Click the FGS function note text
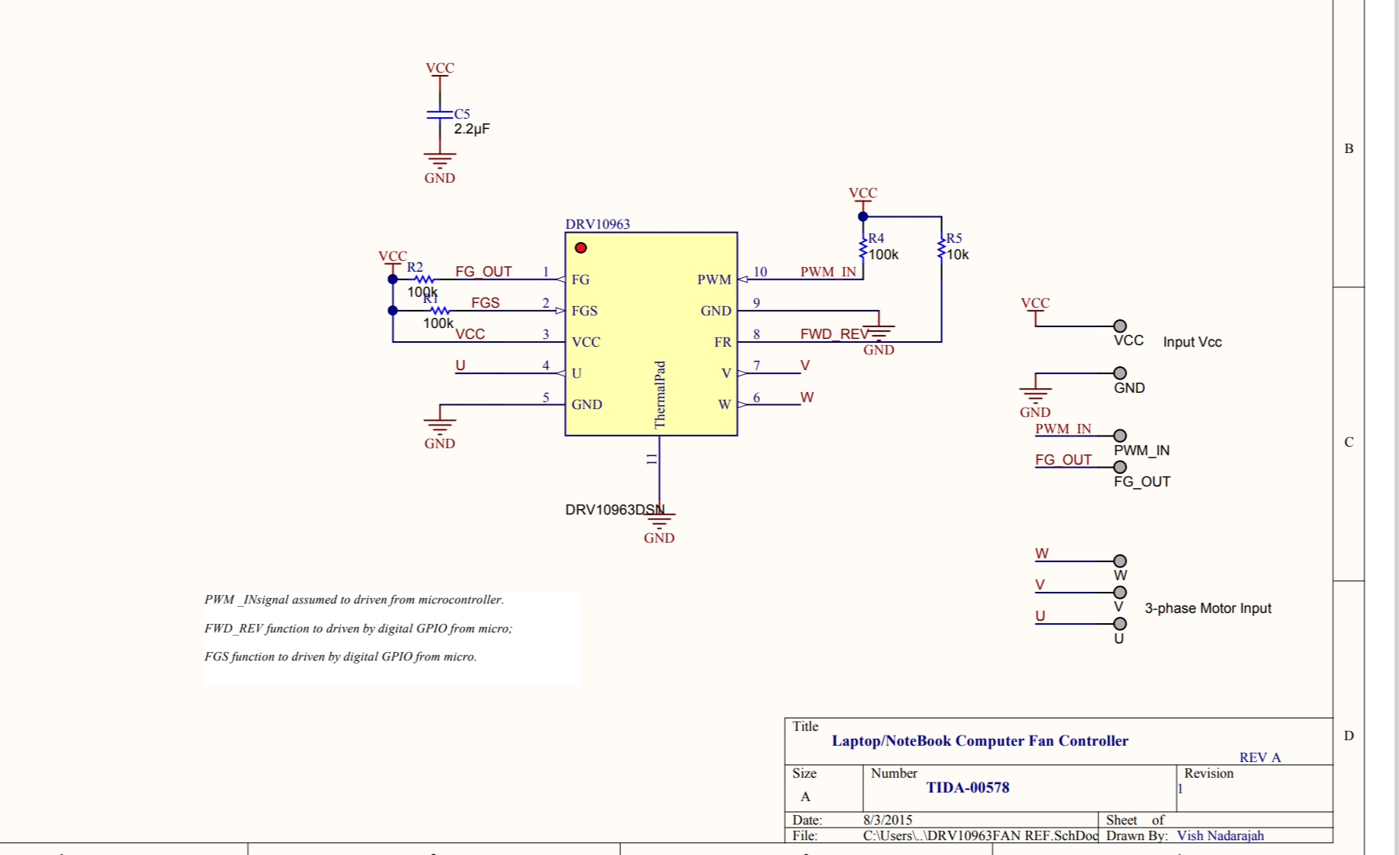 (x=341, y=657)
